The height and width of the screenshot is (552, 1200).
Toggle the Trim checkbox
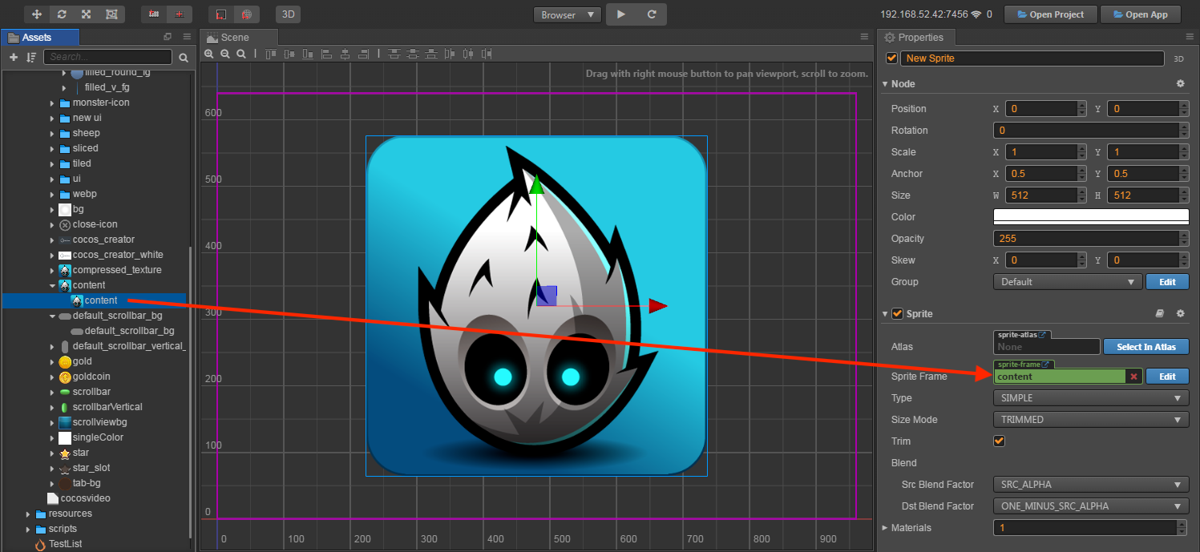[x=999, y=441]
